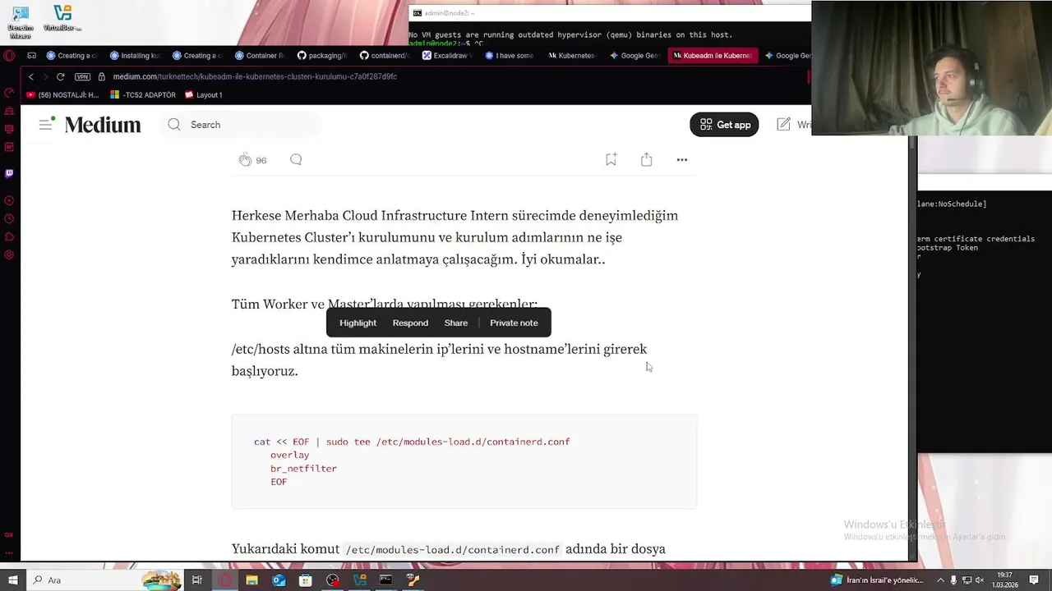
Task: Choose Highlight in the selection popup
Action: pyautogui.click(x=358, y=323)
